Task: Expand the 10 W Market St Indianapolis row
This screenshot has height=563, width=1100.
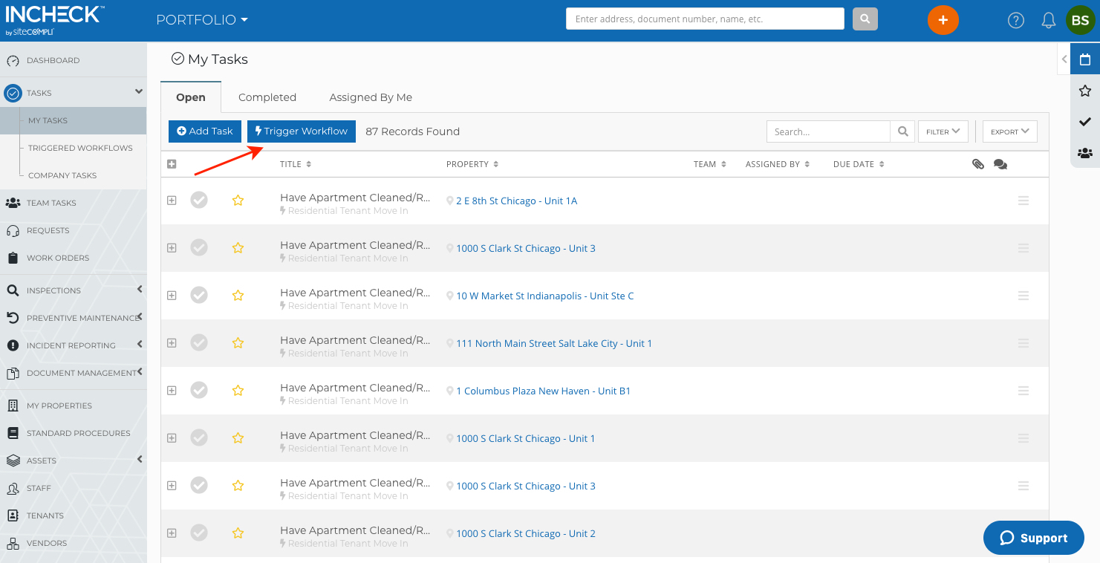Action: click(172, 296)
